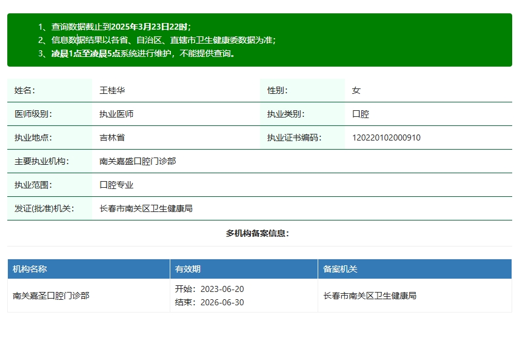Click the physician name 王桂华
Image resolution: width=514 pixels, height=338 pixels.
tap(112, 90)
